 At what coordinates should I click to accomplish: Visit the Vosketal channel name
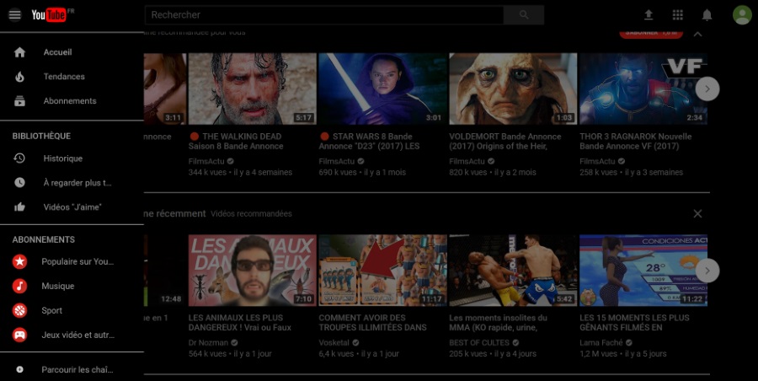click(x=334, y=342)
